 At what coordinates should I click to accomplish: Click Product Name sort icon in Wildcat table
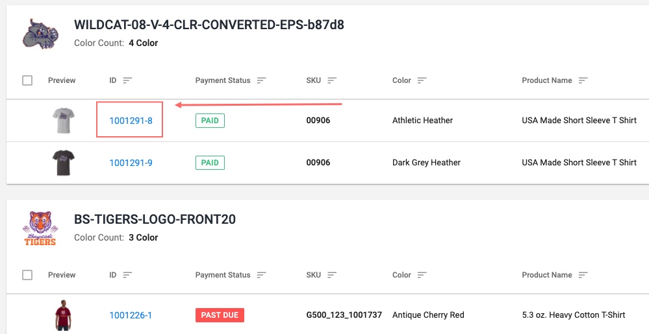(x=583, y=80)
